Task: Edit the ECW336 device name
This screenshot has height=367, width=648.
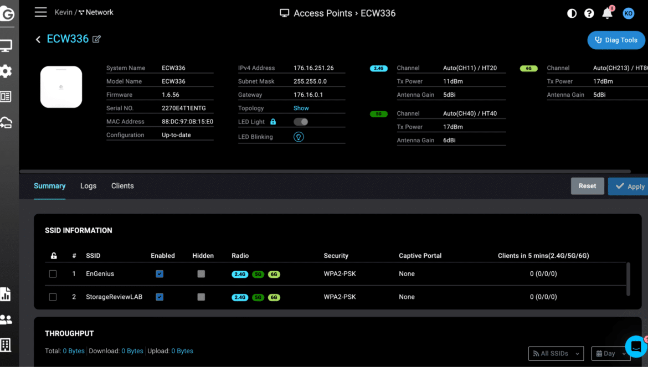Action: tap(96, 39)
